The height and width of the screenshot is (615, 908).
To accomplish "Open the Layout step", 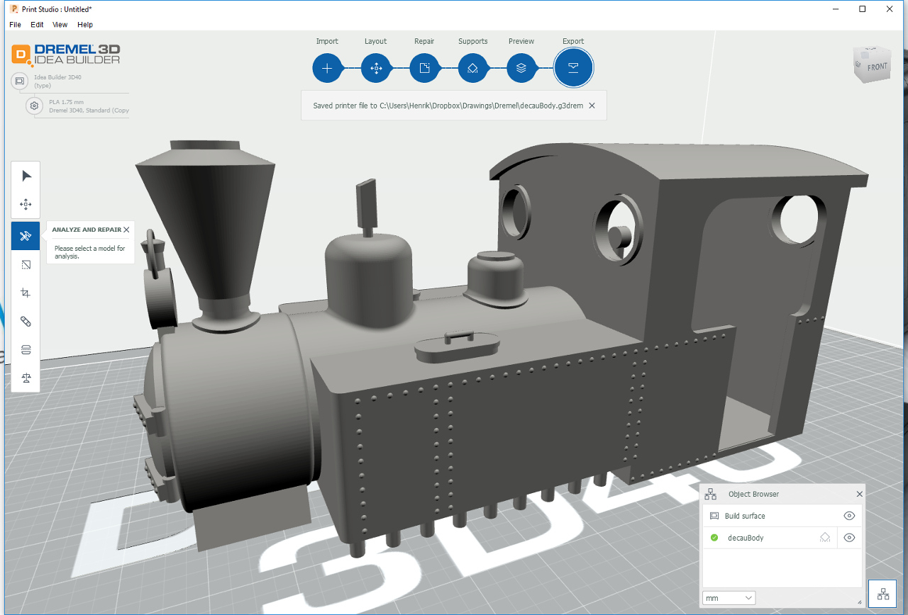I will (376, 68).
